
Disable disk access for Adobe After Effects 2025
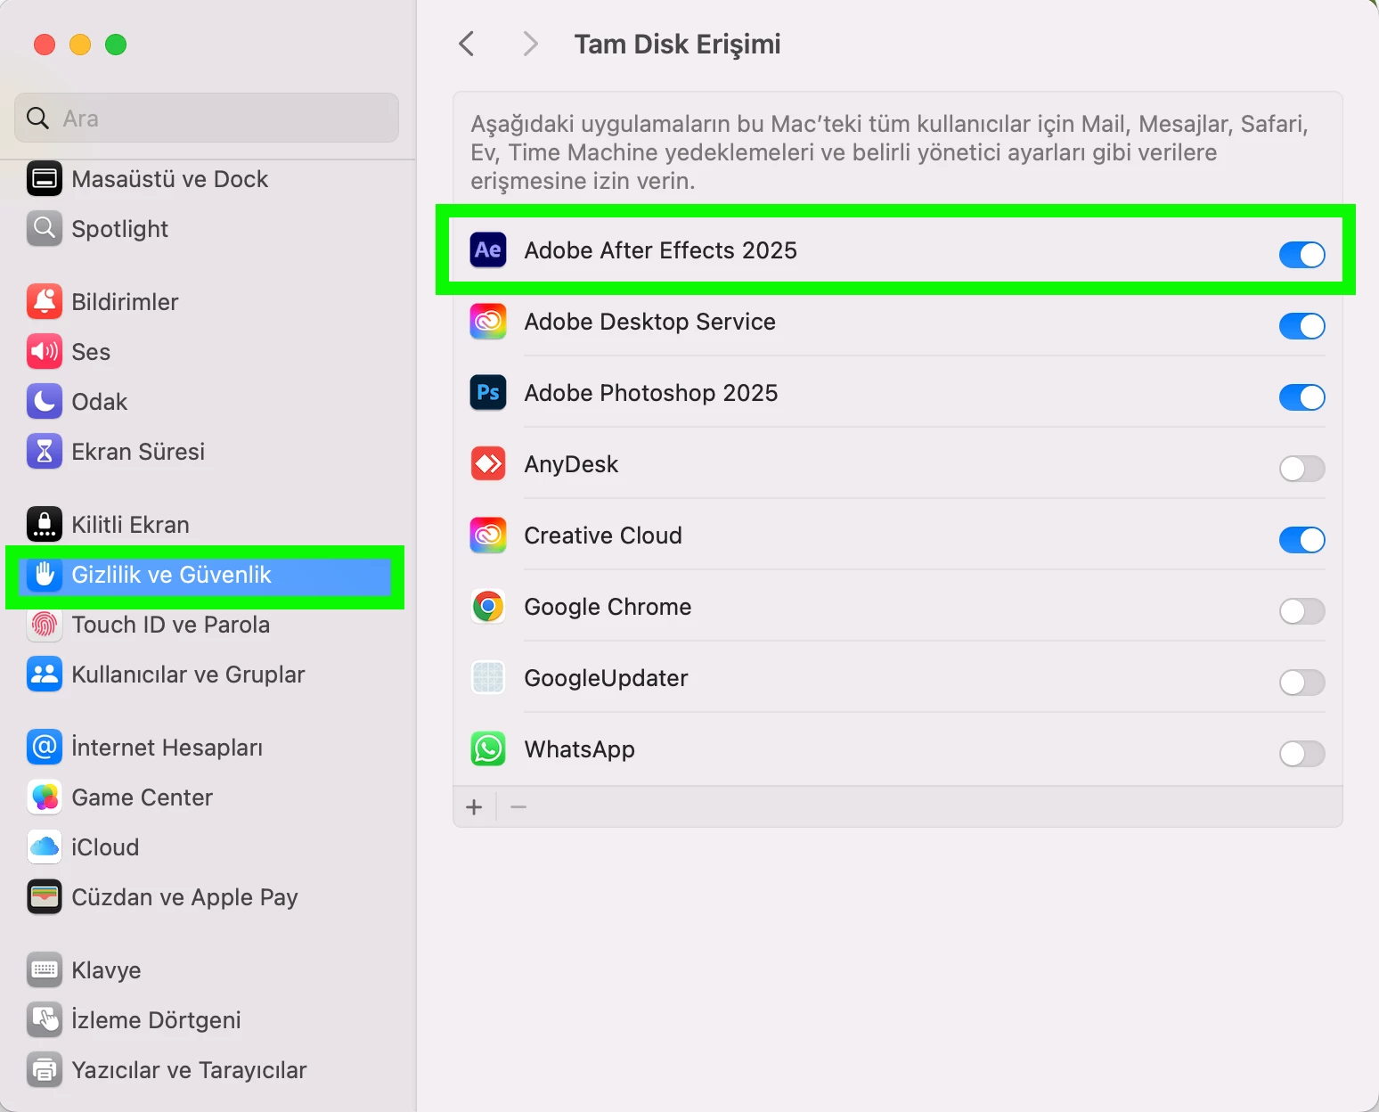click(x=1301, y=255)
